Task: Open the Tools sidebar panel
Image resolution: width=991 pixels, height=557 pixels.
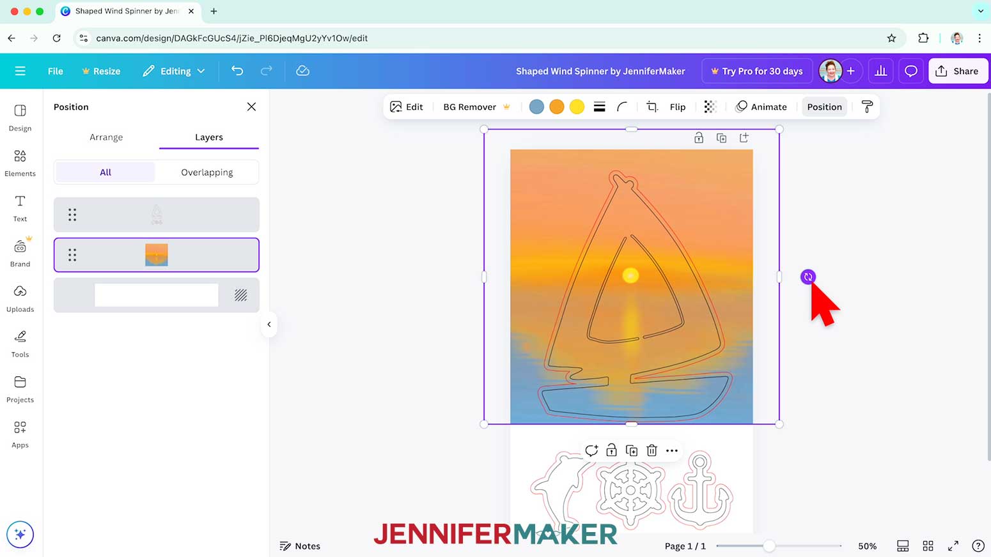Action: (20, 344)
